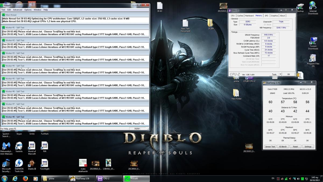Click the Reset button in RealTemp
The image size is (323, 182).
tap(295, 147)
